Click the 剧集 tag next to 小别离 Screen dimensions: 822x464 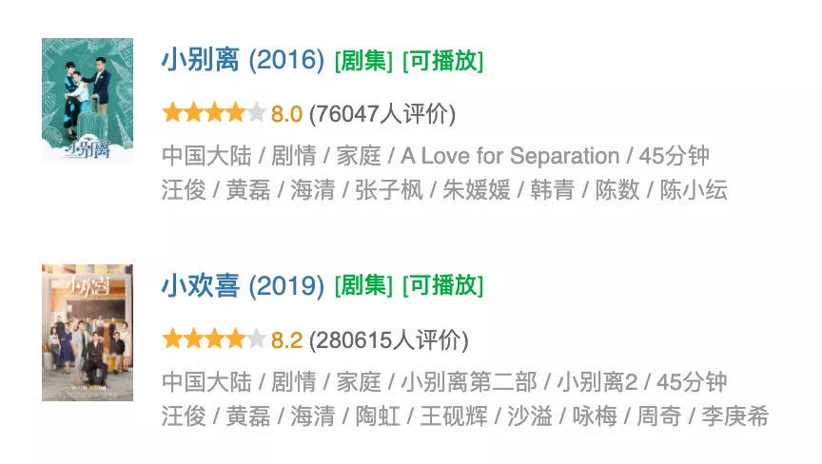(363, 62)
